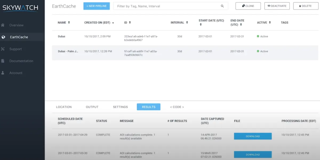
Task: Open the < CODE > tab
Action: pos(177,107)
